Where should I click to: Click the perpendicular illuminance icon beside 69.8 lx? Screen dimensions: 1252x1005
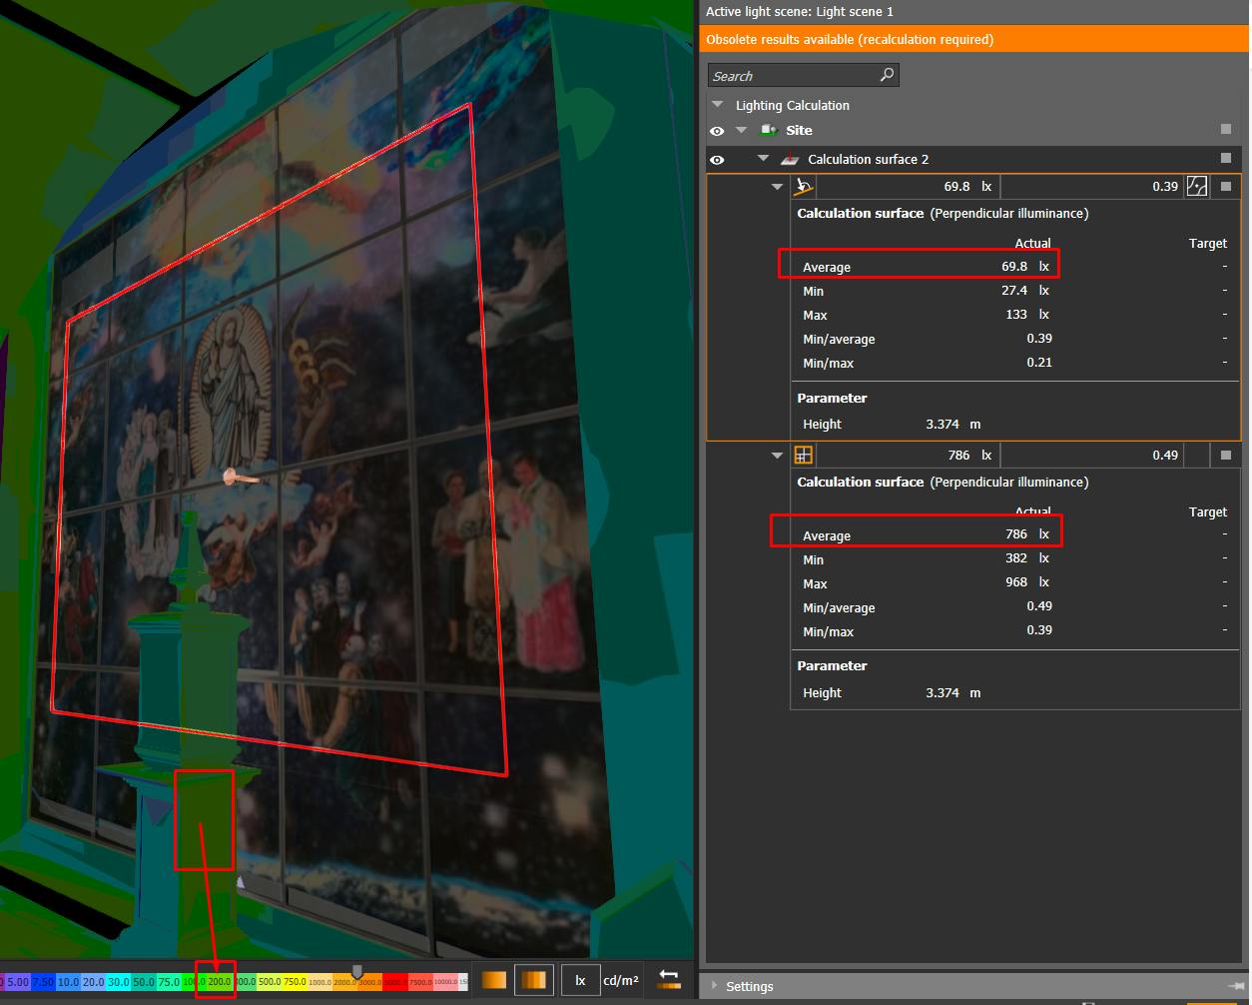point(804,186)
